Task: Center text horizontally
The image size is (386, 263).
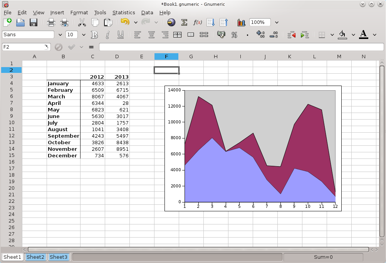Action: [x=151, y=35]
